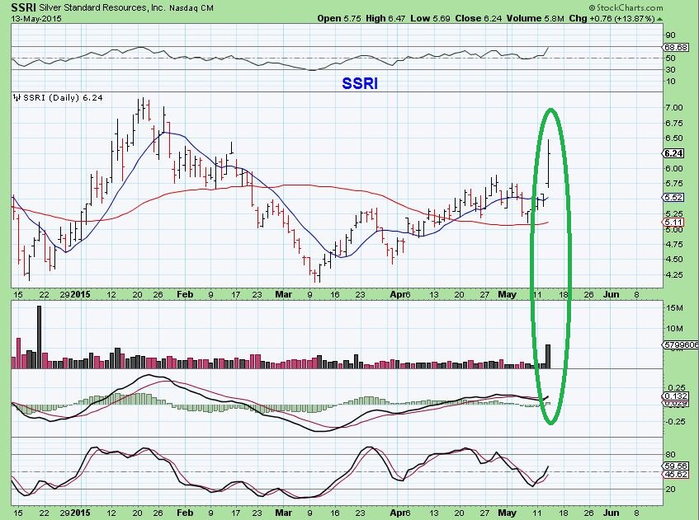
Task: Click the RSI scale label 30
Action: tap(670, 69)
